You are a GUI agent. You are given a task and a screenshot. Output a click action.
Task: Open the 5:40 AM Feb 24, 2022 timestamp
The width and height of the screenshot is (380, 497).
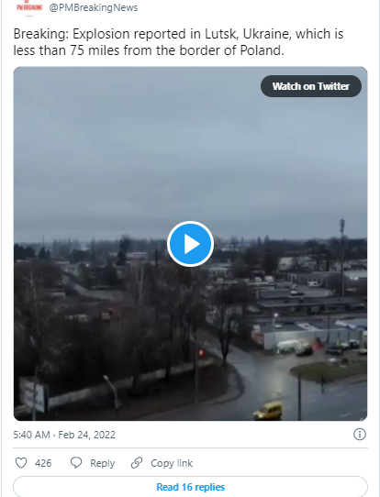pos(64,435)
